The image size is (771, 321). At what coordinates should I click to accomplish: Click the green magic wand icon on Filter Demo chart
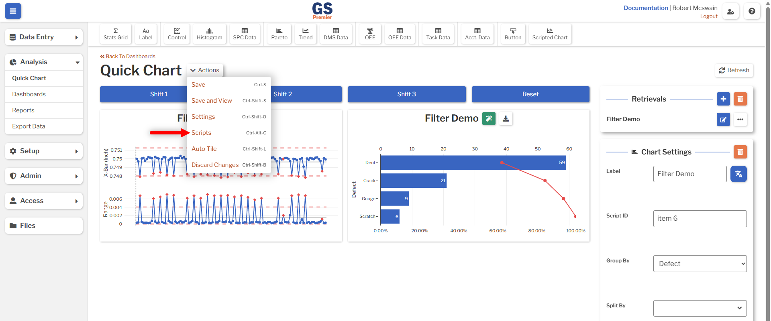489,118
